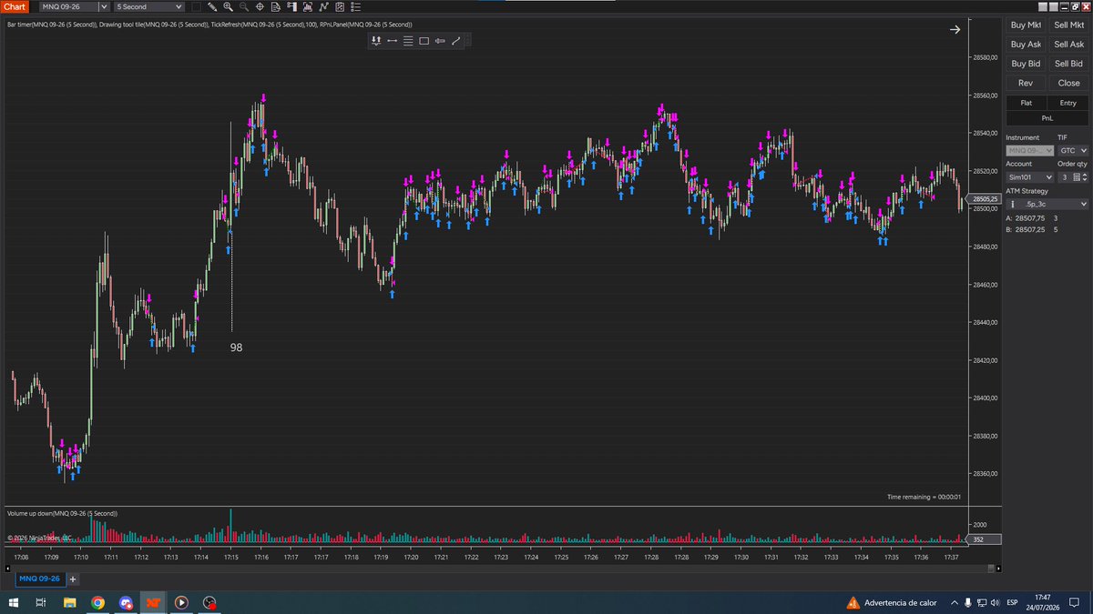The height and width of the screenshot is (614, 1093).
Task: Click the empty square toggle beside interval selector
Action: (x=196, y=6)
